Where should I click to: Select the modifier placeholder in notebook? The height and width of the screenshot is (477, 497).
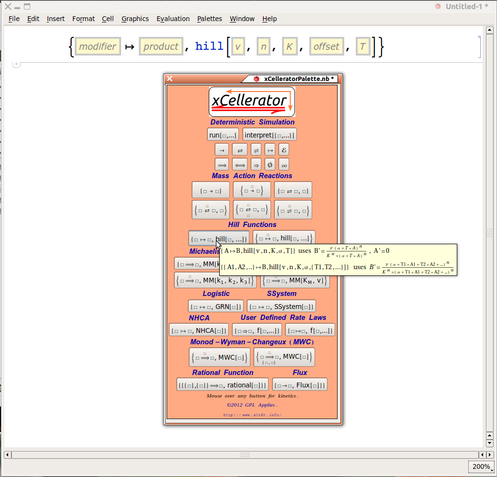[98, 46]
